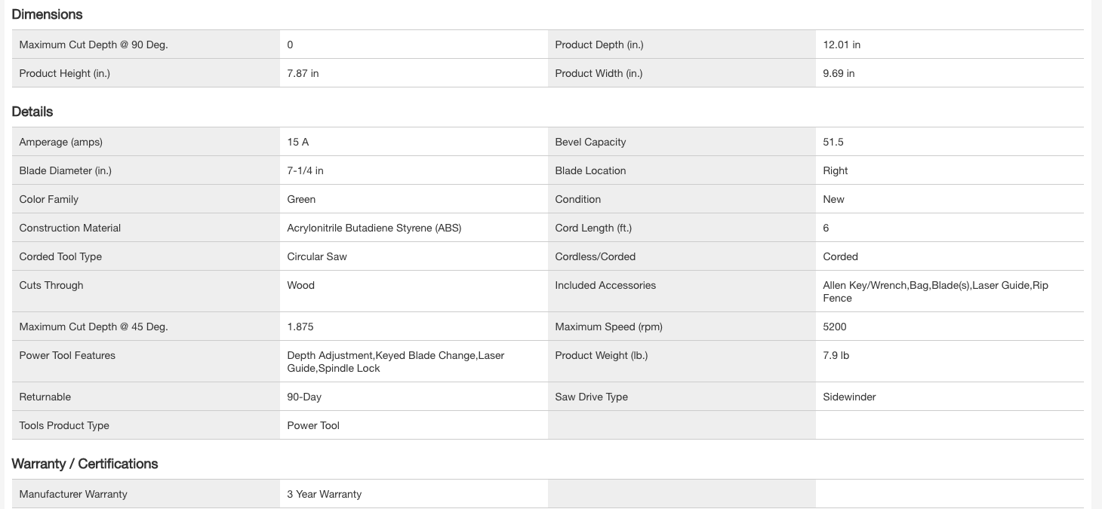This screenshot has height=509, width=1102.
Task: Click the 3 Year Warranty text
Action: click(324, 494)
